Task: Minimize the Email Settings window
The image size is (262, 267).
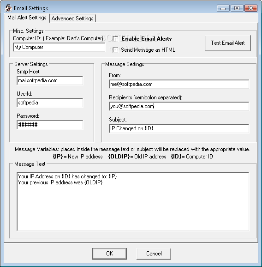Action: click(223, 8)
